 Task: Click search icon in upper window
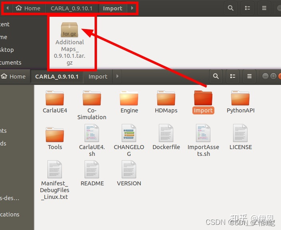click(x=231, y=8)
